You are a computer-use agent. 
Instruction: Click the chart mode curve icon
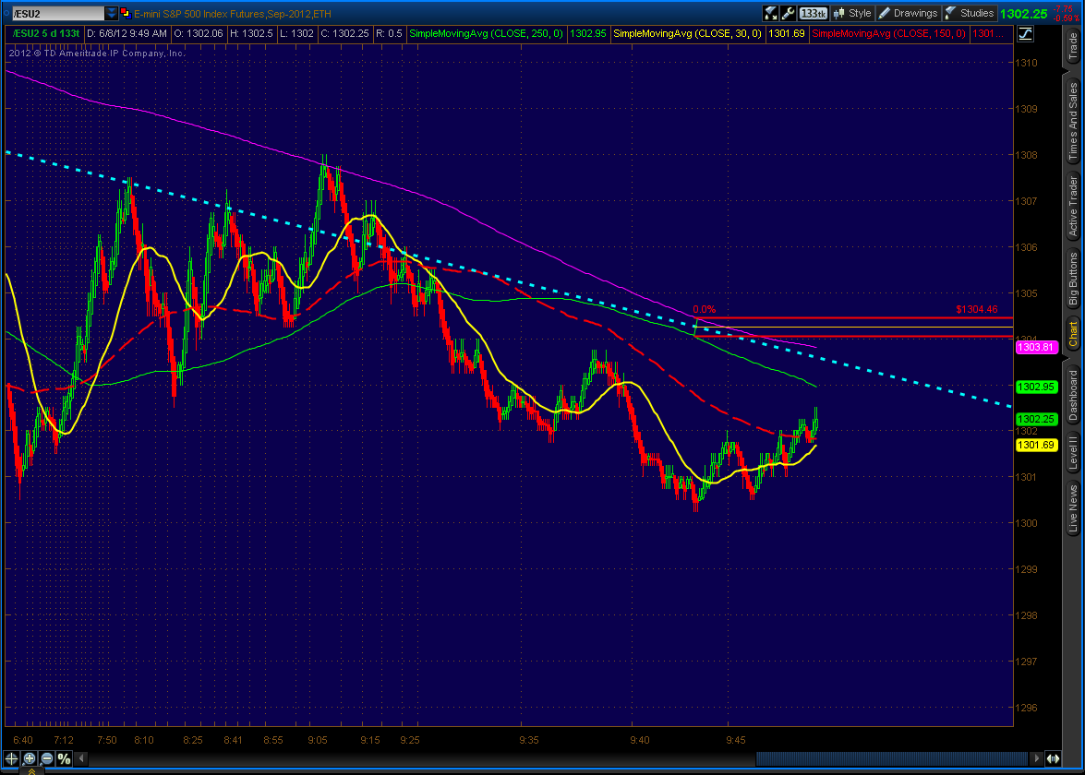click(x=1026, y=33)
